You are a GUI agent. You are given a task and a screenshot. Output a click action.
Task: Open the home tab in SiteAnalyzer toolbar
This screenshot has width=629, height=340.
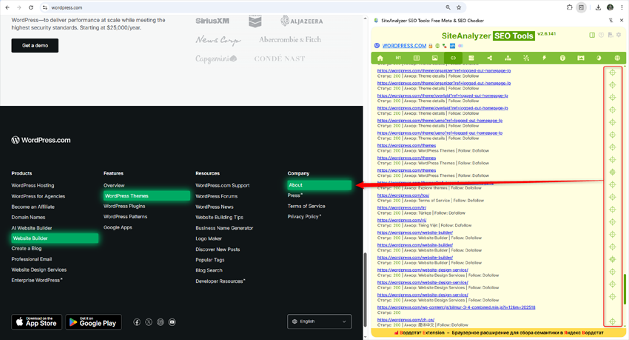tap(380, 59)
